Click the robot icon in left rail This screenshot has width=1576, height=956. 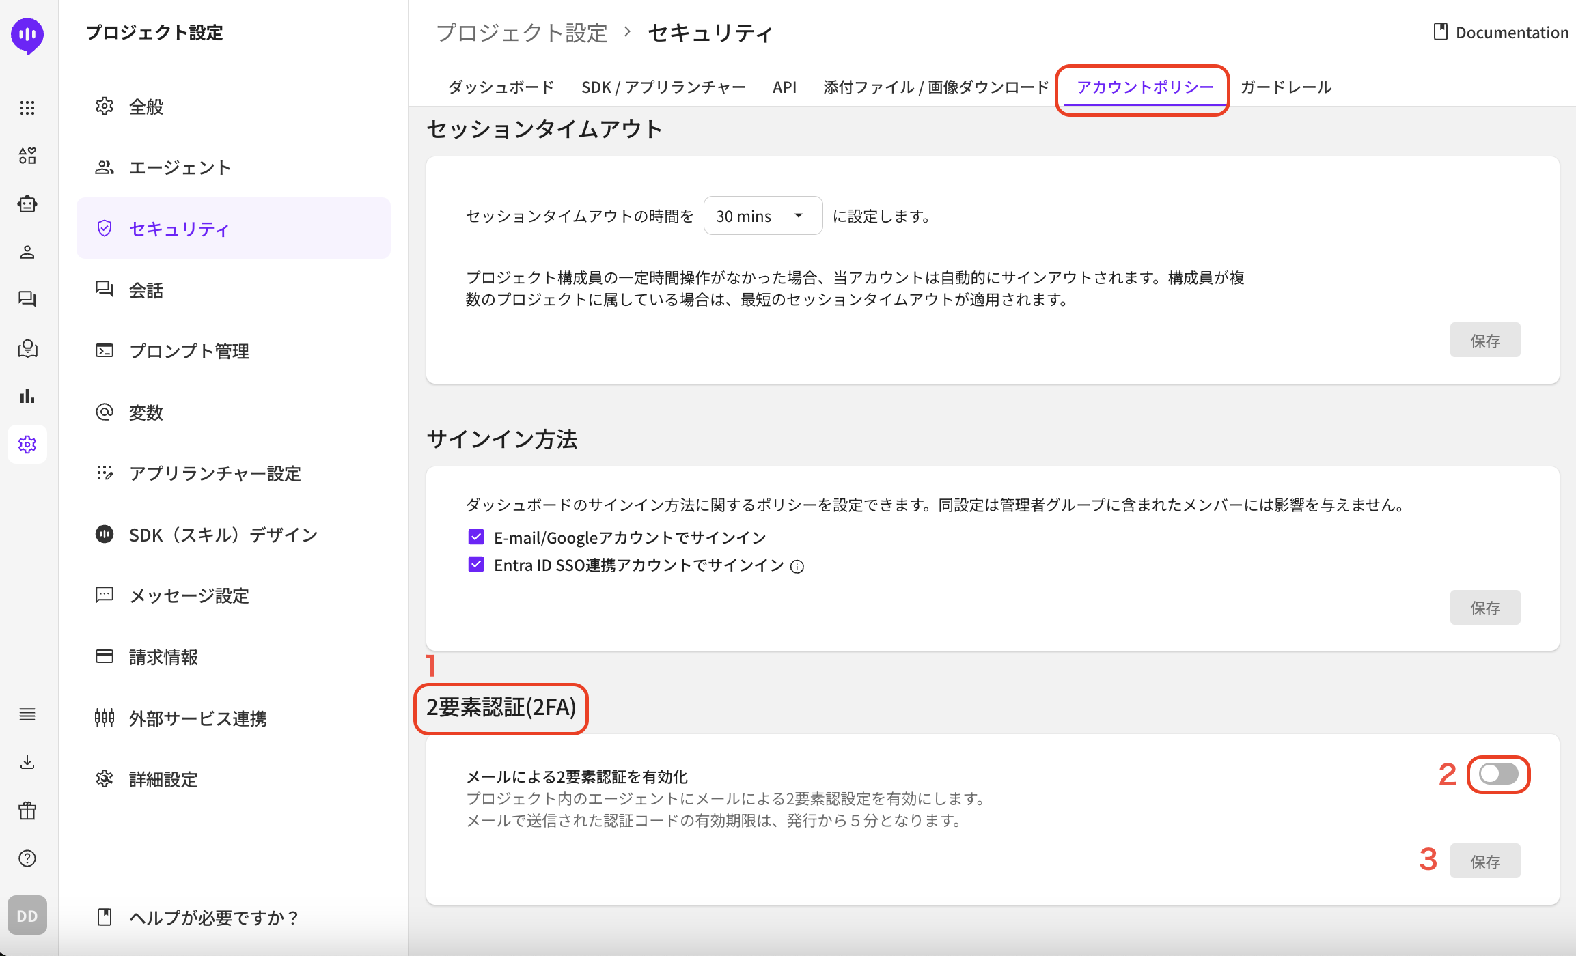27,203
